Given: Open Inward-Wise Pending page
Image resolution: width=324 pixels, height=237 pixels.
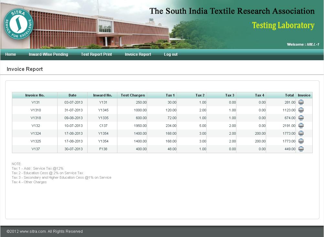Looking at the screenshot, I should pos(49,54).
